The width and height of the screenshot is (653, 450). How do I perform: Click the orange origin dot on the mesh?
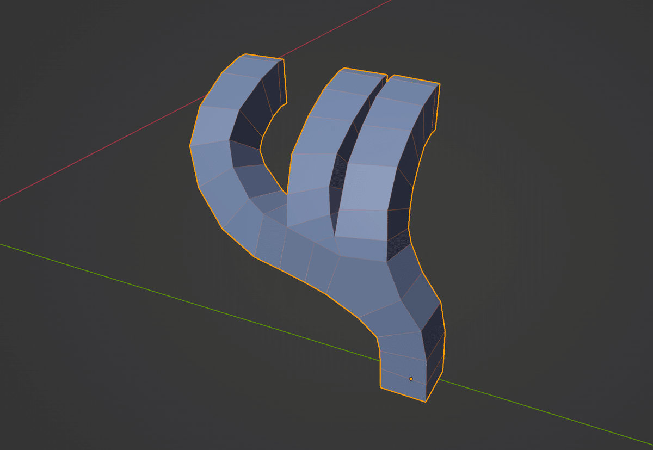(x=411, y=379)
